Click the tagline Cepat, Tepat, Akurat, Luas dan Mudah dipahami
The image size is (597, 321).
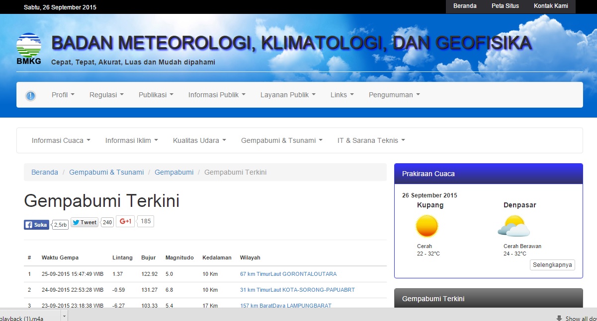tap(133, 63)
